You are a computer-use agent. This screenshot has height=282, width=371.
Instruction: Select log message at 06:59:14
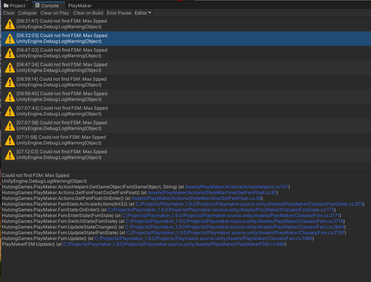(x=186, y=82)
